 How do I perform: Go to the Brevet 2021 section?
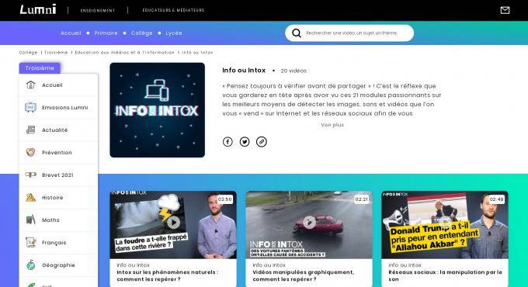pos(58,175)
